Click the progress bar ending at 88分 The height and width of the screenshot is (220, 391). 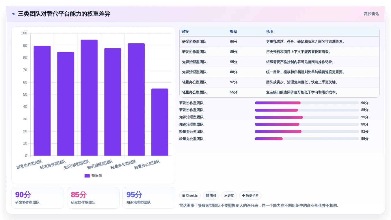[307, 125]
